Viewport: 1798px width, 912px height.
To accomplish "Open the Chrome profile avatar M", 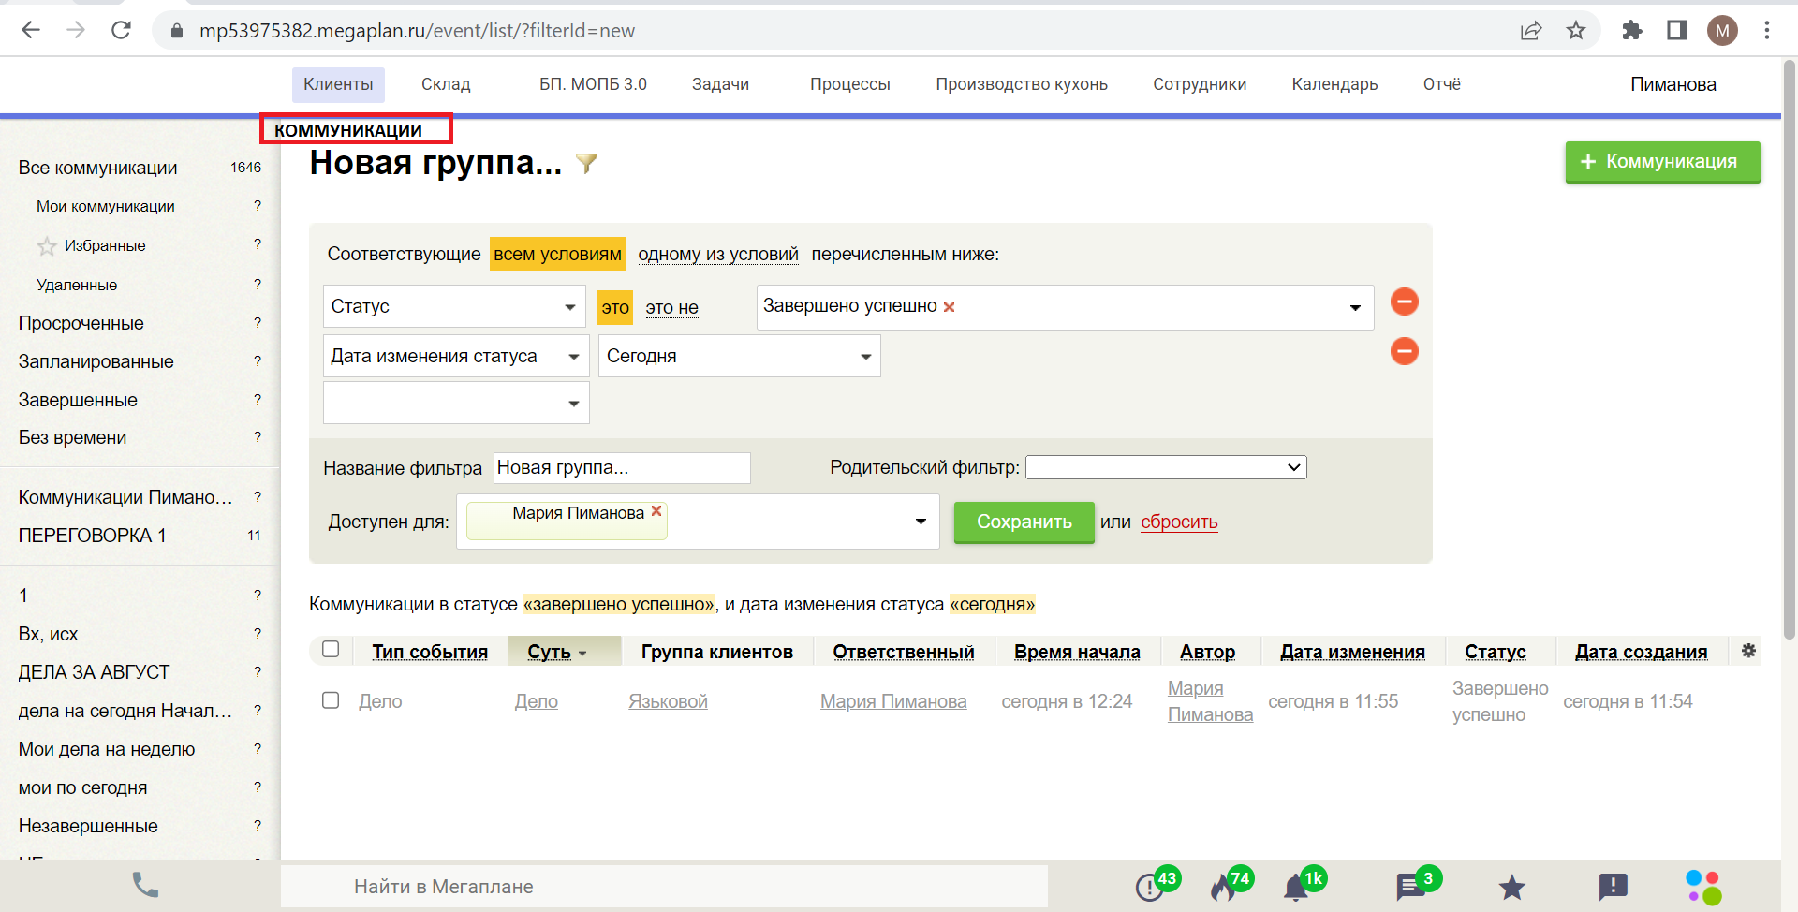I will (1722, 30).
